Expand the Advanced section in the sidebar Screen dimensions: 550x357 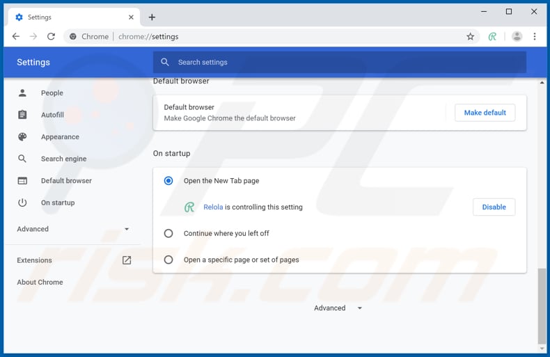pos(73,229)
